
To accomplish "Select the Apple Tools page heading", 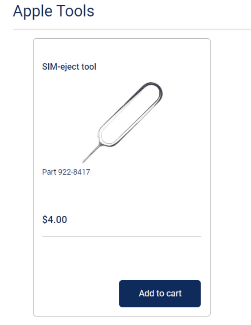I will [x=54, y=11].
